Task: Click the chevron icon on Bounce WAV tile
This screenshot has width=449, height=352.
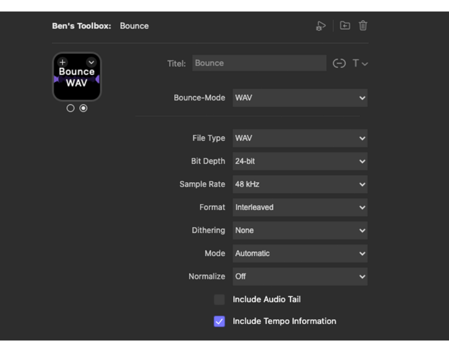Action: click(91, 62)
